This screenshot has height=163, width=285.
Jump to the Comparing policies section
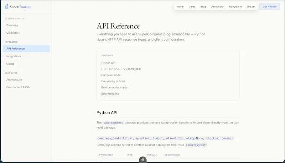[113, 81]
